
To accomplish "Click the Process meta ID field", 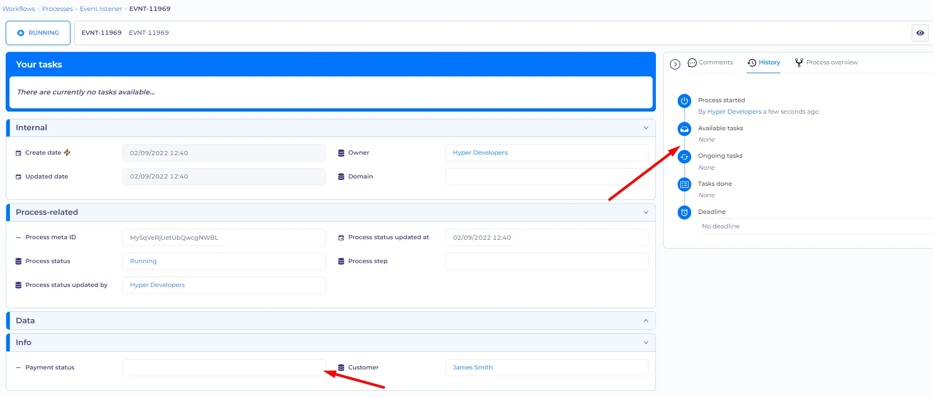I will pos(224,238).
